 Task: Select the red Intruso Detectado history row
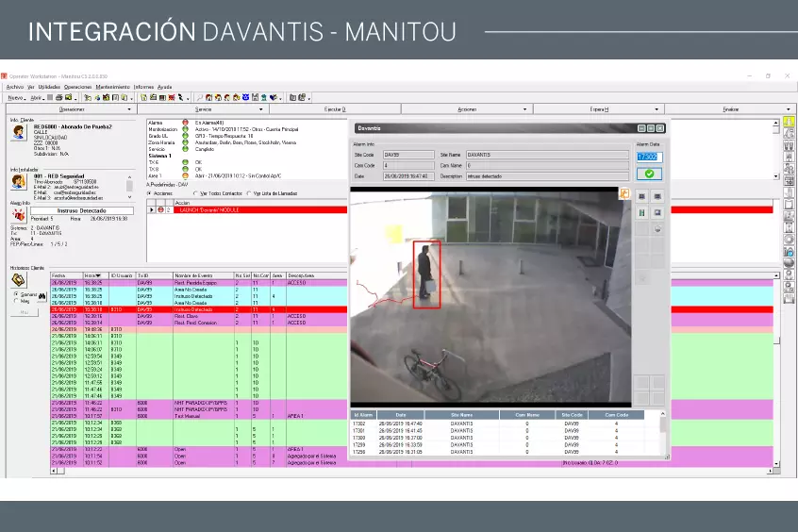click(x=199, y=309)
